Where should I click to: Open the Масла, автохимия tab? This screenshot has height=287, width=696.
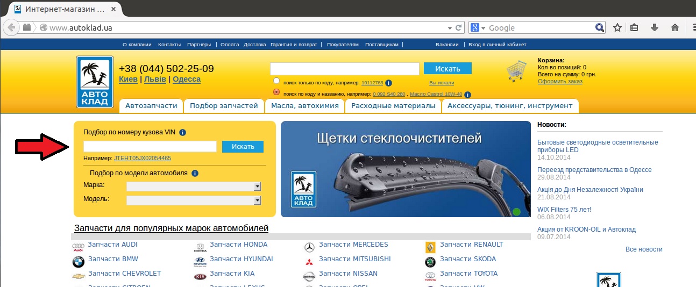(x=305, y=106)
